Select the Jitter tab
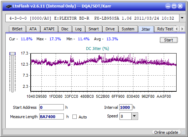188x137 pixels. [146, 29]
